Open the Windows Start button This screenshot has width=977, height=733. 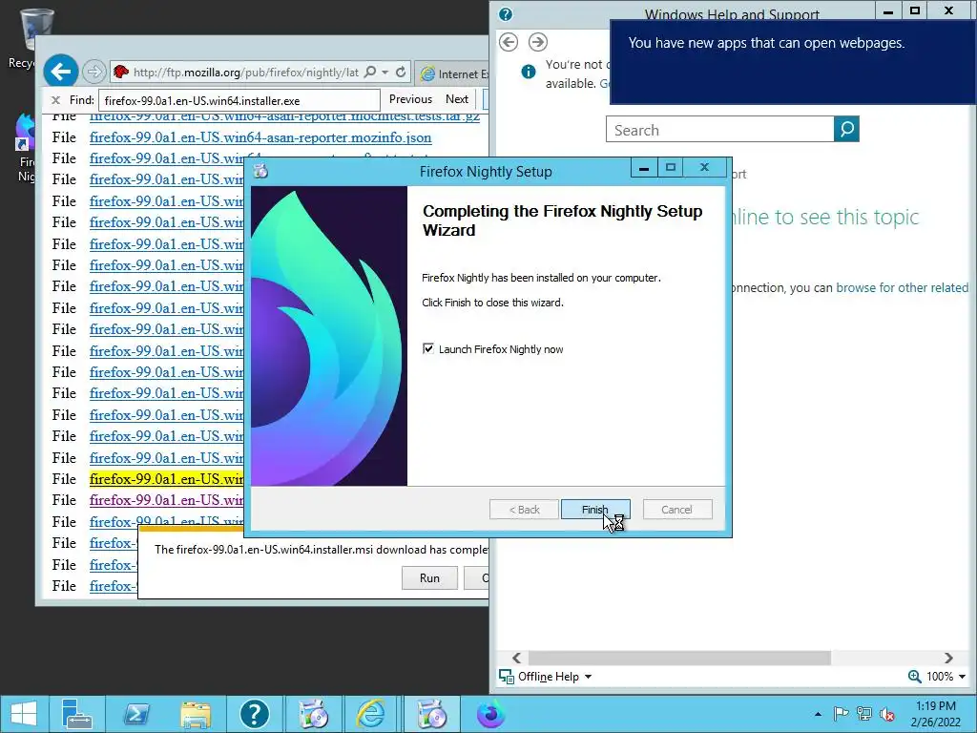24,714
